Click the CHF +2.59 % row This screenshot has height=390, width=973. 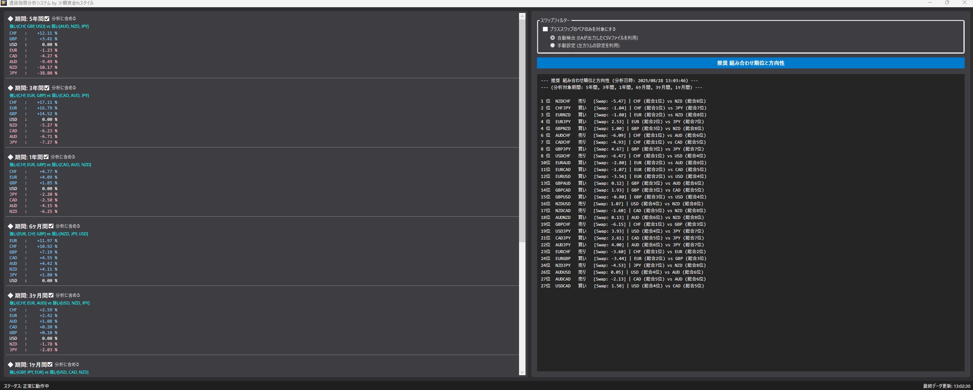33,310
